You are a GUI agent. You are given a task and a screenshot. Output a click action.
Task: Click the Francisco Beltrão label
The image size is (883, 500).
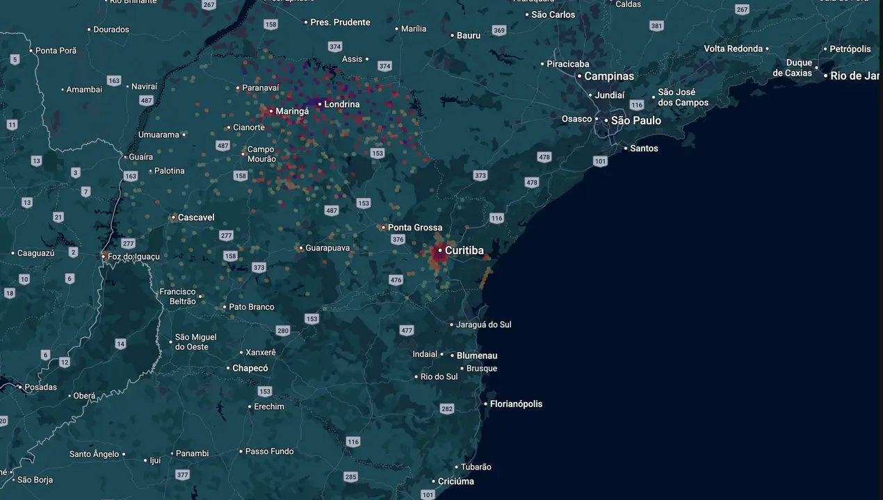pos(178,297)
